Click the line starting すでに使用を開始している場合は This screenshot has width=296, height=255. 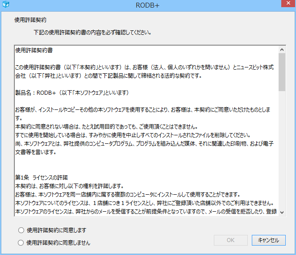(x=133, y=135)
